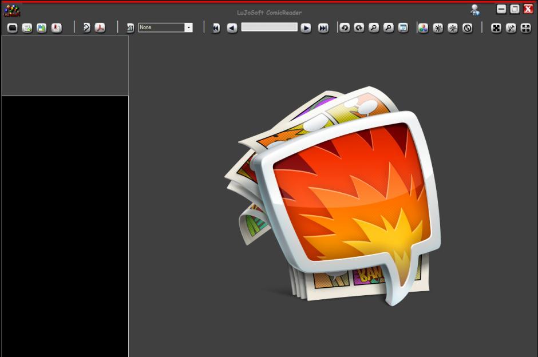The image size is (538, 357).
Task: Click the four-arrows-outward fullscreen icon
Action: [x=496, y=28]
